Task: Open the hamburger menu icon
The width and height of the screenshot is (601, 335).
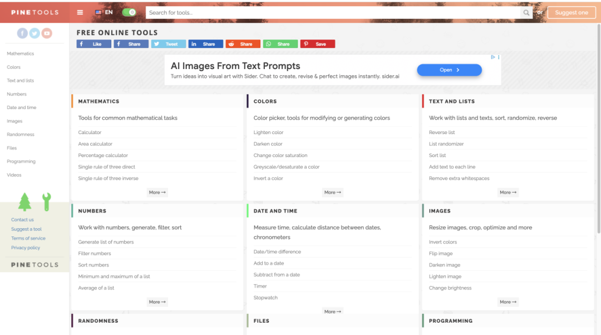Action: [80, 12]
